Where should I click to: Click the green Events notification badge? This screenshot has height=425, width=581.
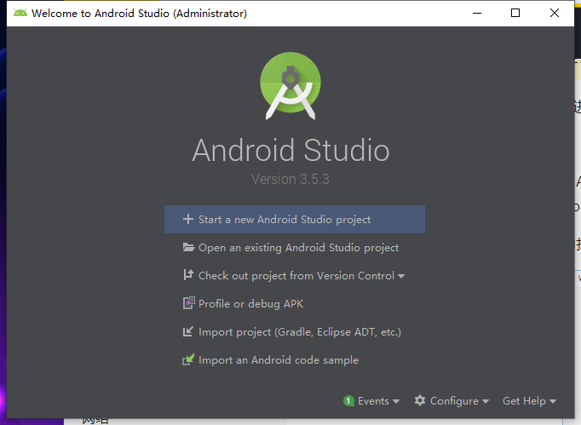point(348,401)
